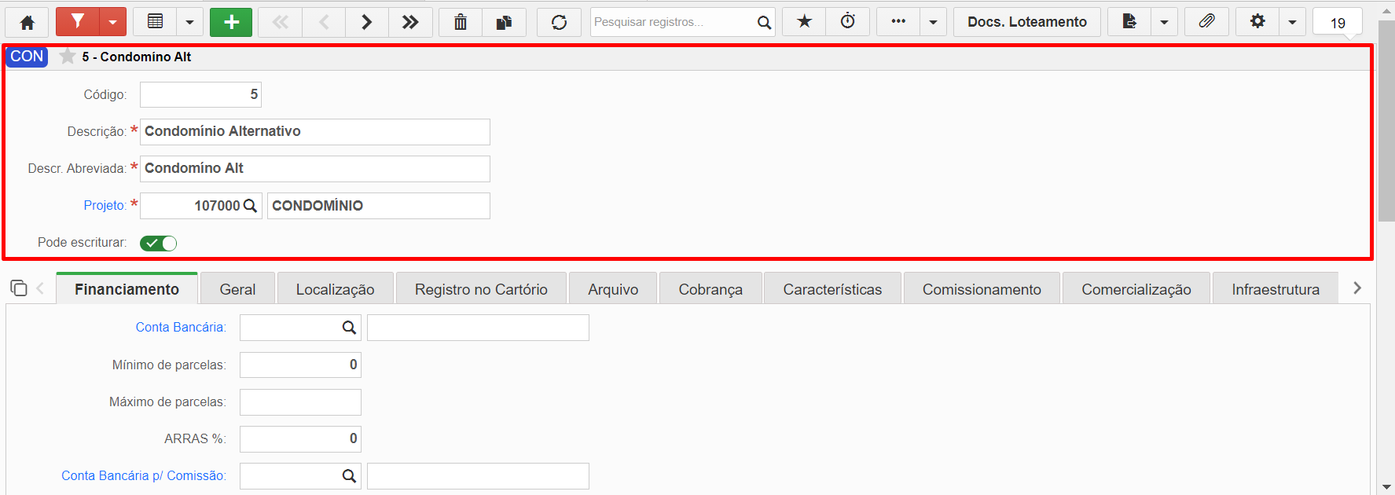Click the Conta Bancária description field
The height and width of the screenshot is (495, 1395).
pyautogui.click(x=478, y=328)
